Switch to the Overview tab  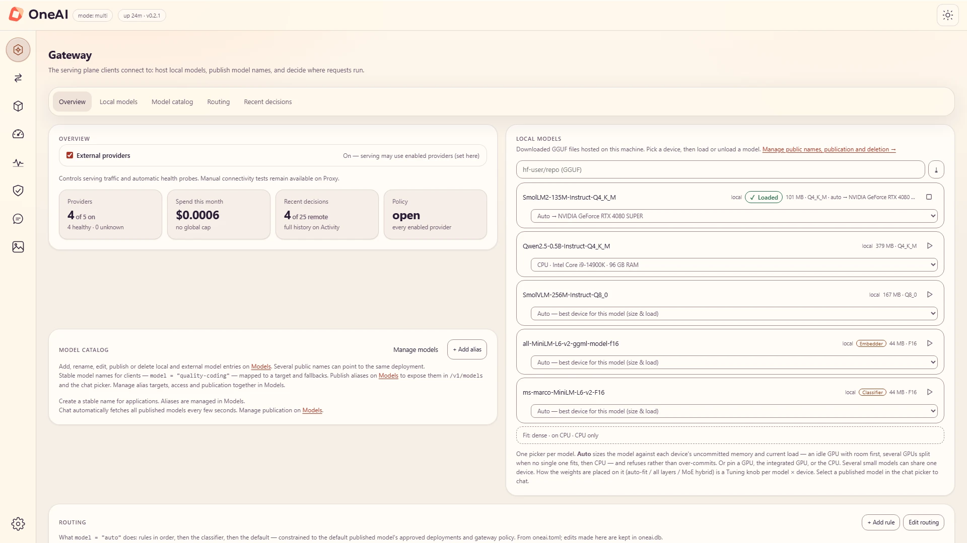[x=72, y=102]
